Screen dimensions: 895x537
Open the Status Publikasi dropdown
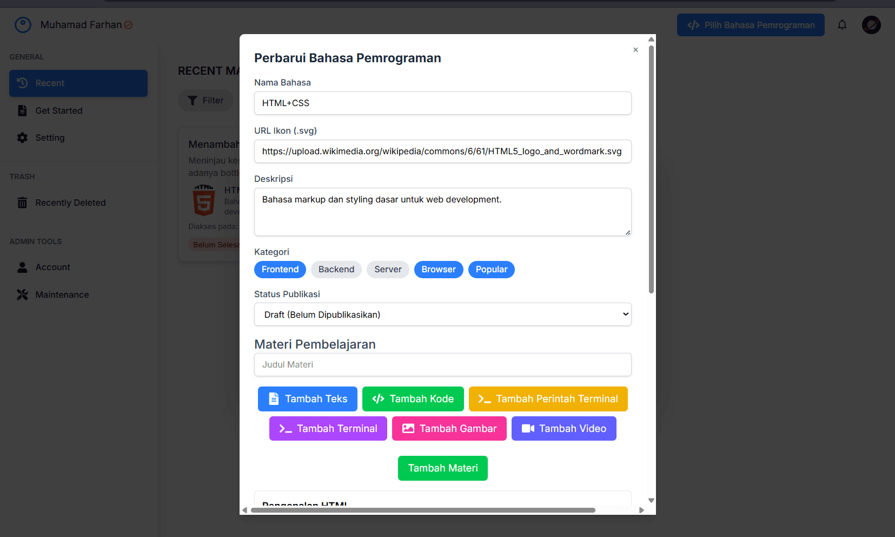point(442,315)
